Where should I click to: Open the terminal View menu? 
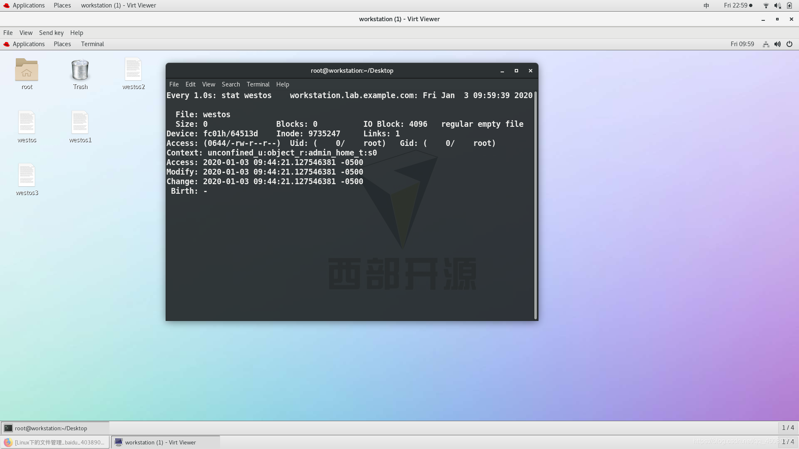click(208, 84)
